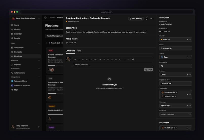Toggle italic formatting in comment editor
204x140 pixels.
pos(79,59)
